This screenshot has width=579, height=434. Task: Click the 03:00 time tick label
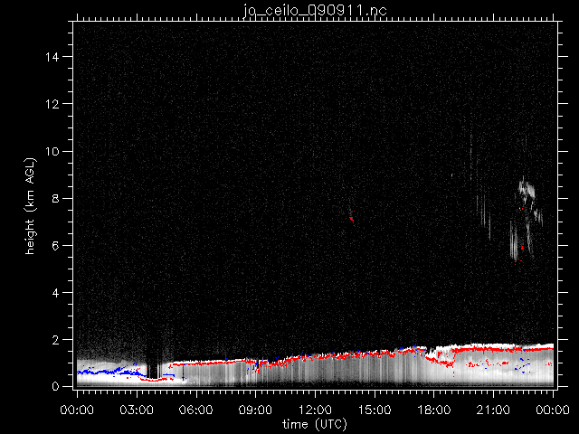point(136,408)
